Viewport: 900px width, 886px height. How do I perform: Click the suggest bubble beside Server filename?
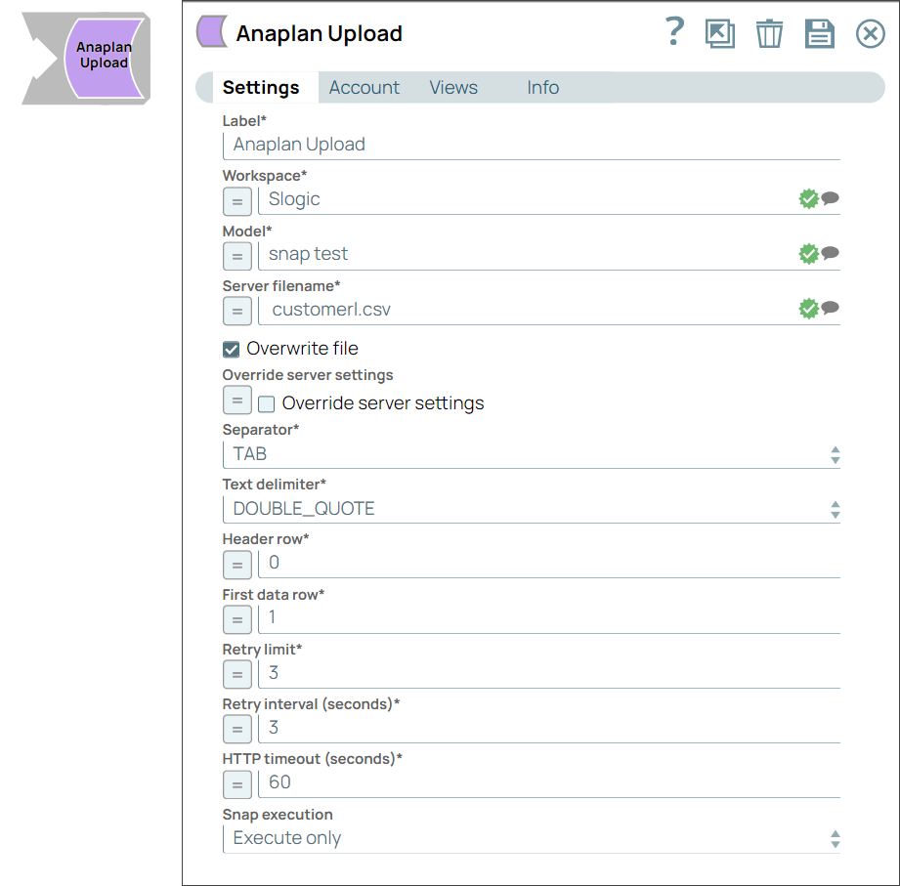click(830, 308)
